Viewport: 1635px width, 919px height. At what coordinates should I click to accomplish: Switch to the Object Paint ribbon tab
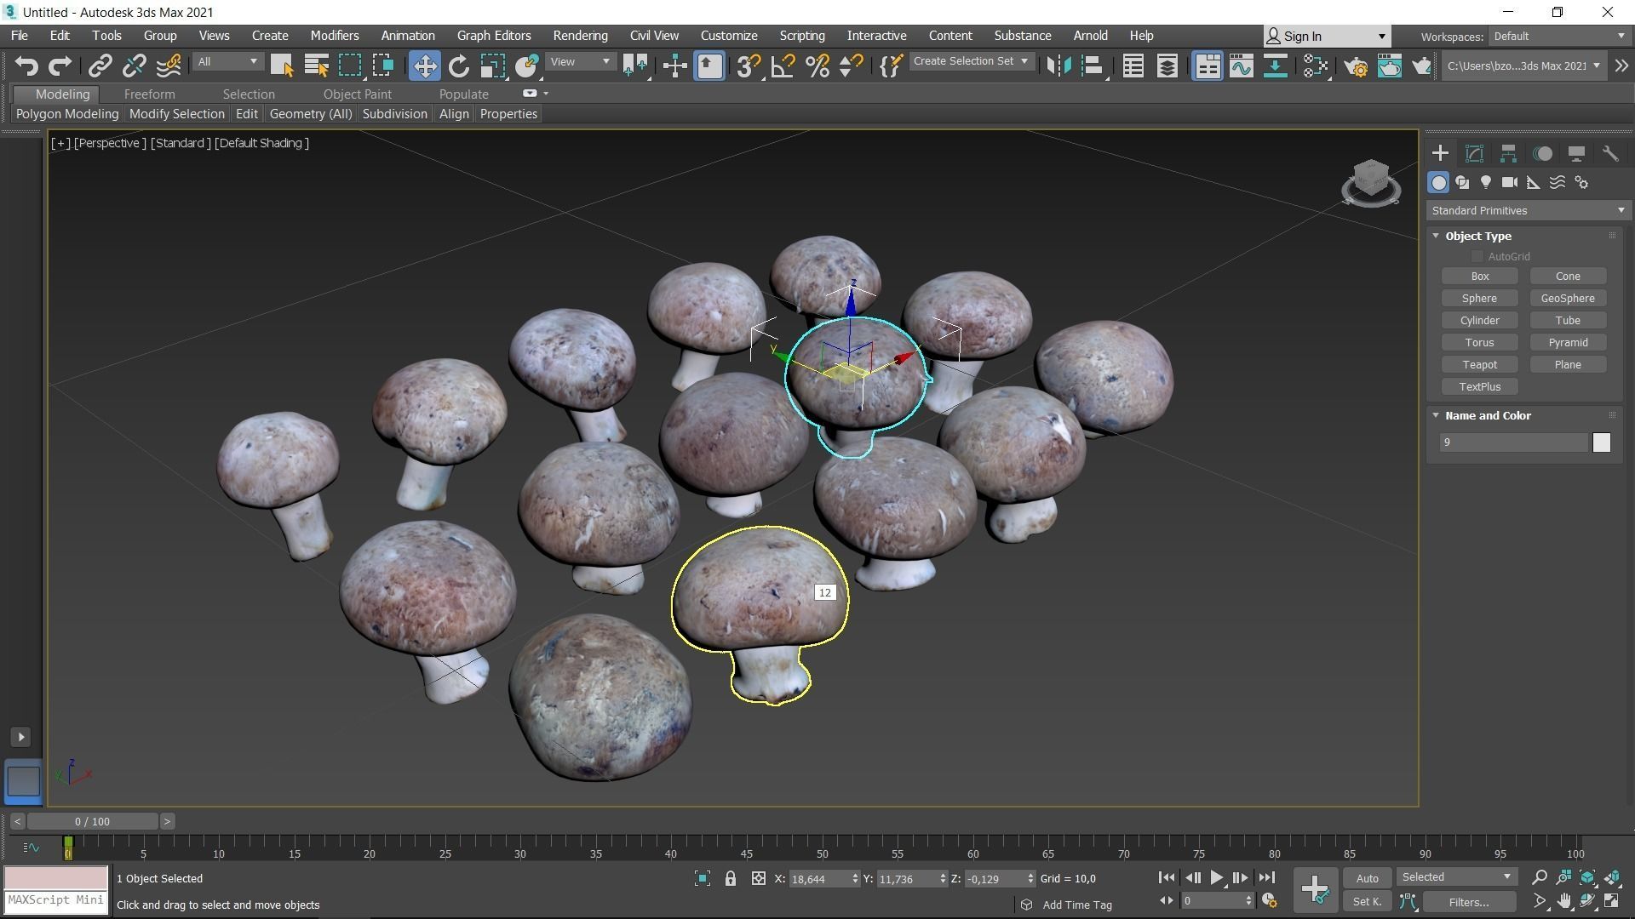pos(358,94)
